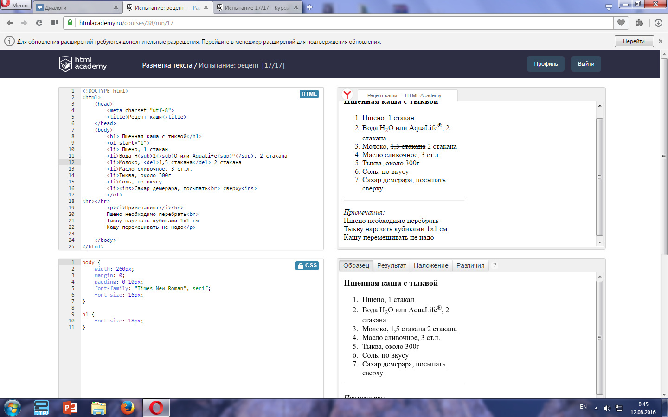This screenshot has width=668, height=417.
Task: Select the Различия tab
Action: click(x=470, y=265)
